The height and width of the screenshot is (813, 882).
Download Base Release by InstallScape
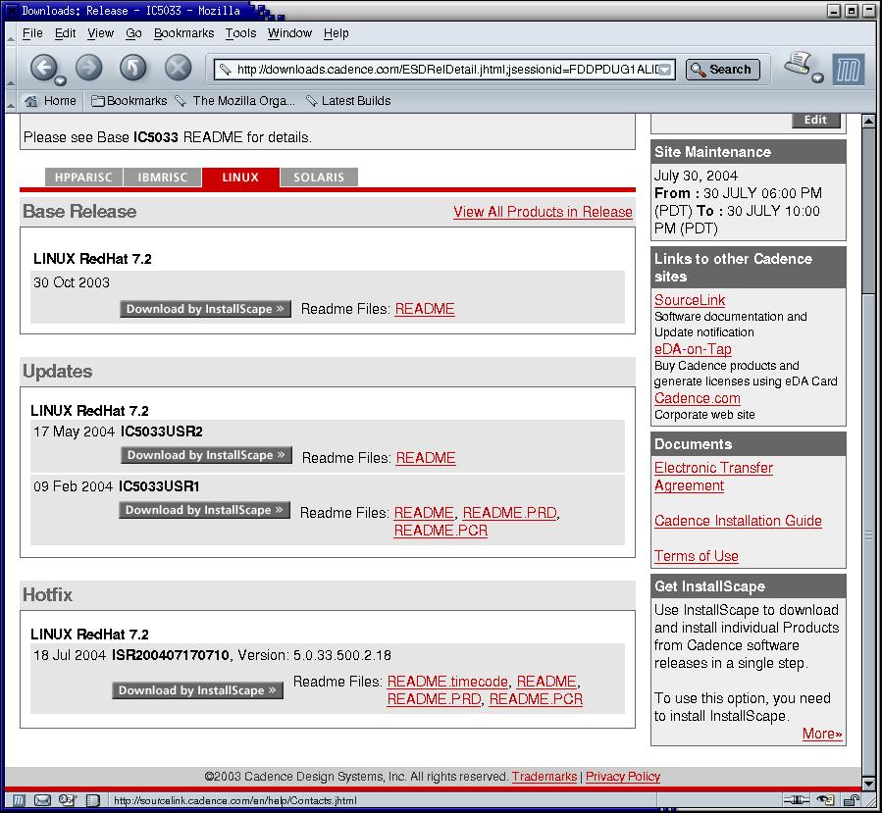click(x=205, y=309)
